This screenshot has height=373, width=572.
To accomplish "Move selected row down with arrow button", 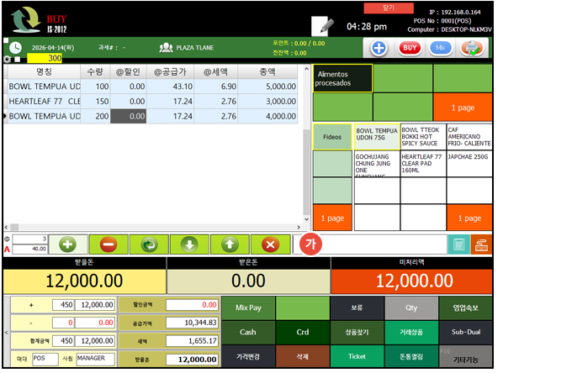I will [190, 244].
